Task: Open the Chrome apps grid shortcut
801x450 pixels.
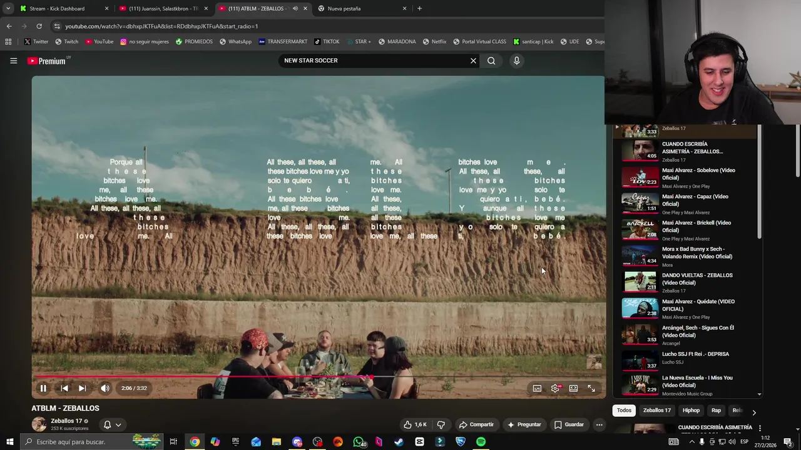Action: [8, 42]
